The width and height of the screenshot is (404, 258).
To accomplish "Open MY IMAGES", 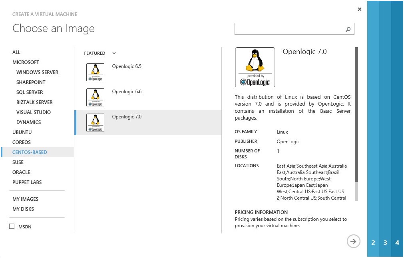I will 26,199.
